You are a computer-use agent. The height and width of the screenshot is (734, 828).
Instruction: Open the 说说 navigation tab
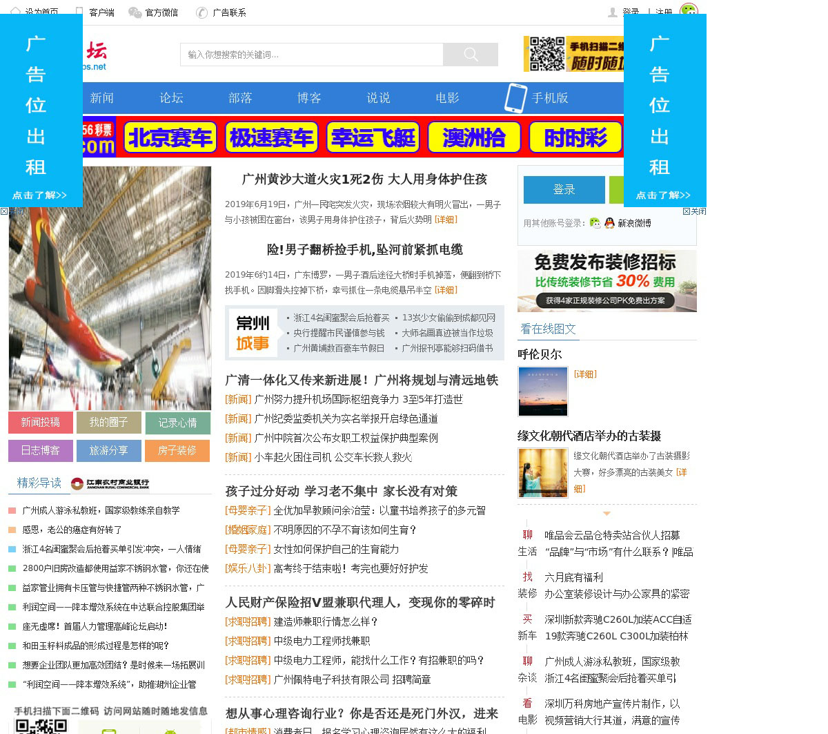[378, 98]
